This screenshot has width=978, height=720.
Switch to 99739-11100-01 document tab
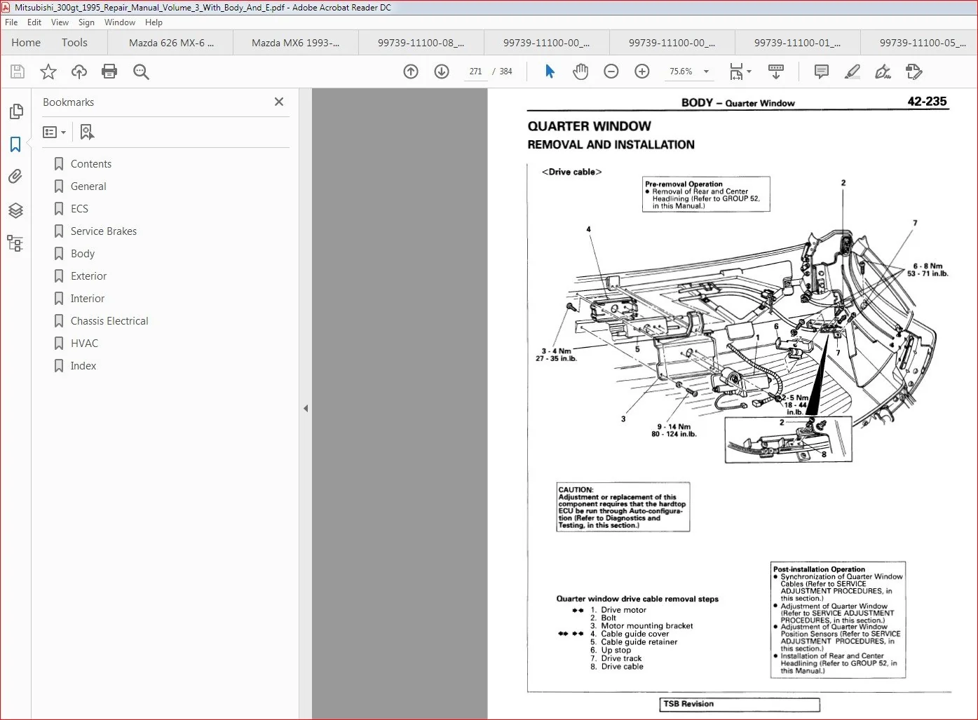[797, 43]
